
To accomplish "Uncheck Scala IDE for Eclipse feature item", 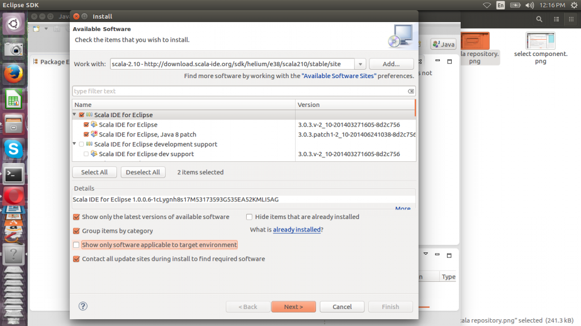I will tap(86, 125).
